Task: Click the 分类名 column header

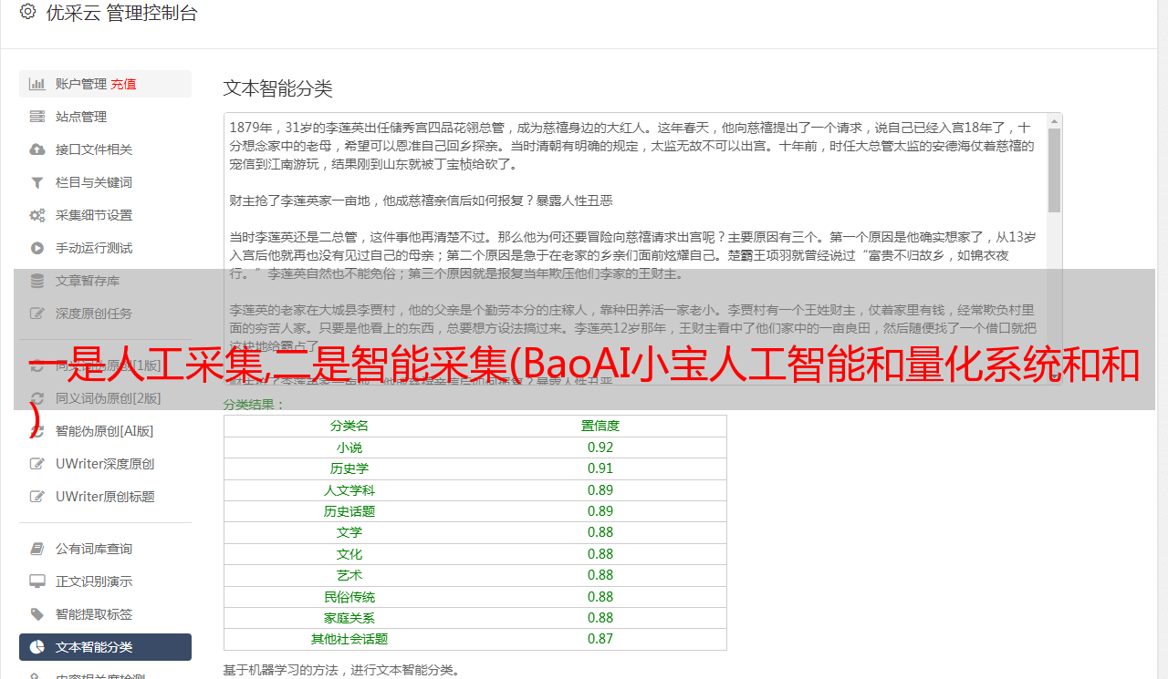Action: pyautogui.click(x=349, y=426)
